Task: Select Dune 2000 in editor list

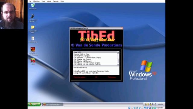Action: (95, 52)
